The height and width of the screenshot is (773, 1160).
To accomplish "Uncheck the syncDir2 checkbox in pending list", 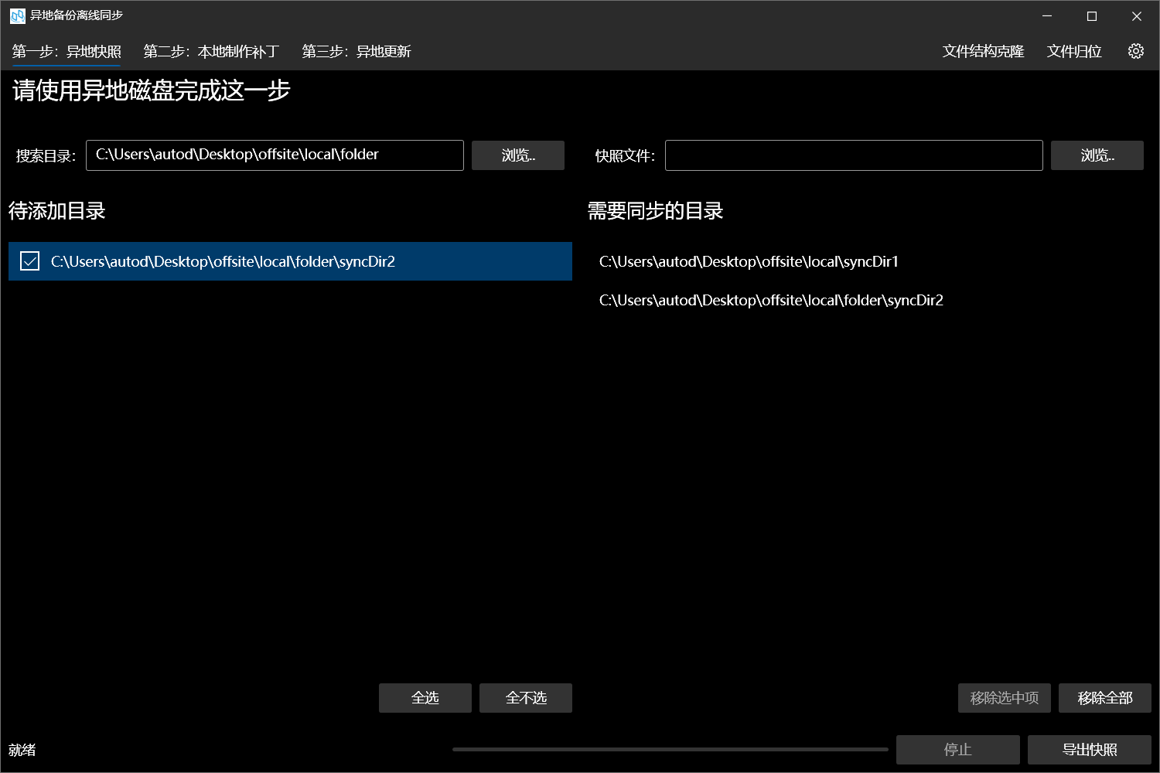I will point(29,261).
